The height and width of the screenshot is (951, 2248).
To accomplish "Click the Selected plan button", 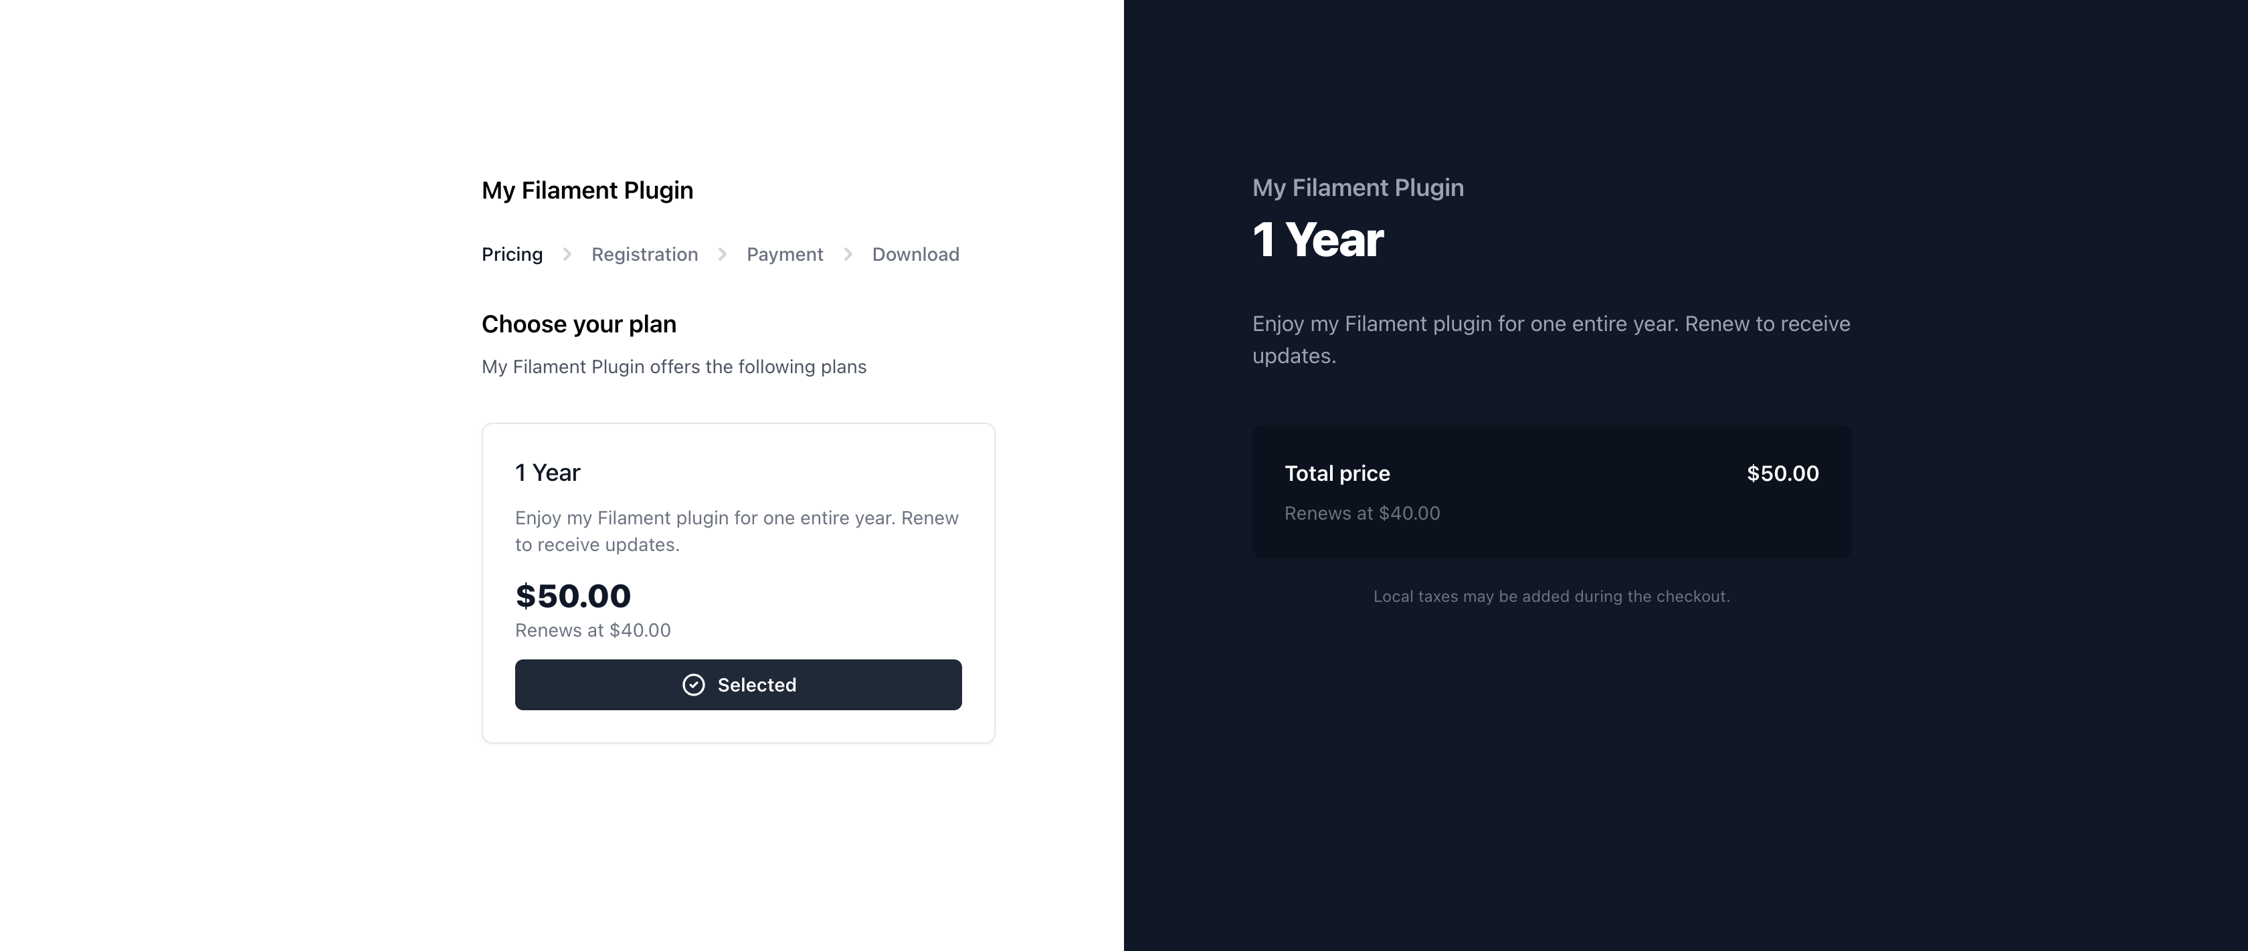I will pos(738,685).
